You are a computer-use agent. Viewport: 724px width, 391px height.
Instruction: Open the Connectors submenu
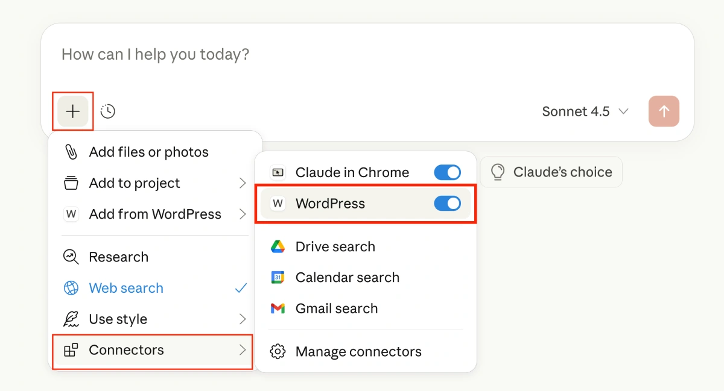[x=152, y=350]
